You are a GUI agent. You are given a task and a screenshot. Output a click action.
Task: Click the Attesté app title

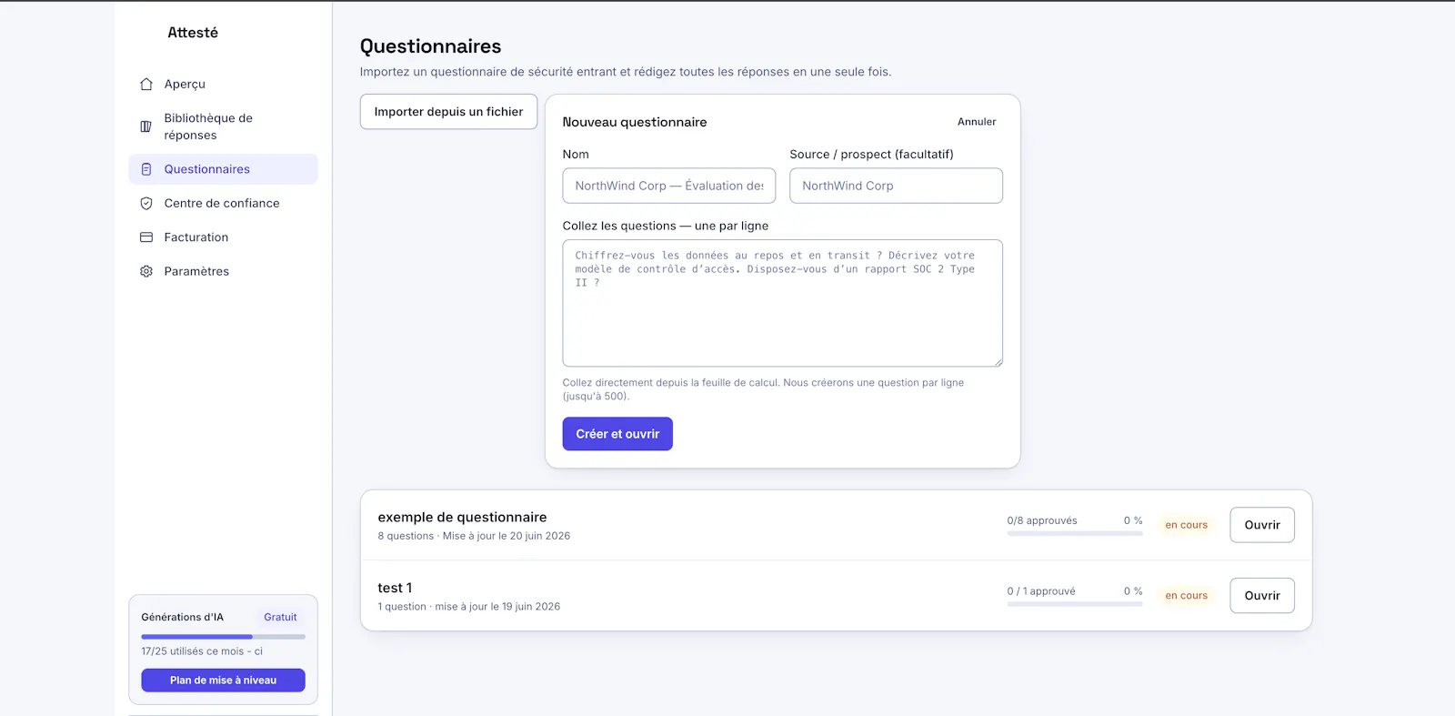click(x=193, y=33)
